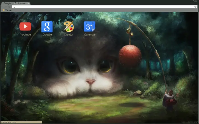Open the Themes bookmark in the bookmarks bar
Image resolution: width=199 pixels, height=124 pixels.
pyautogui.click(x=7, y=10)
